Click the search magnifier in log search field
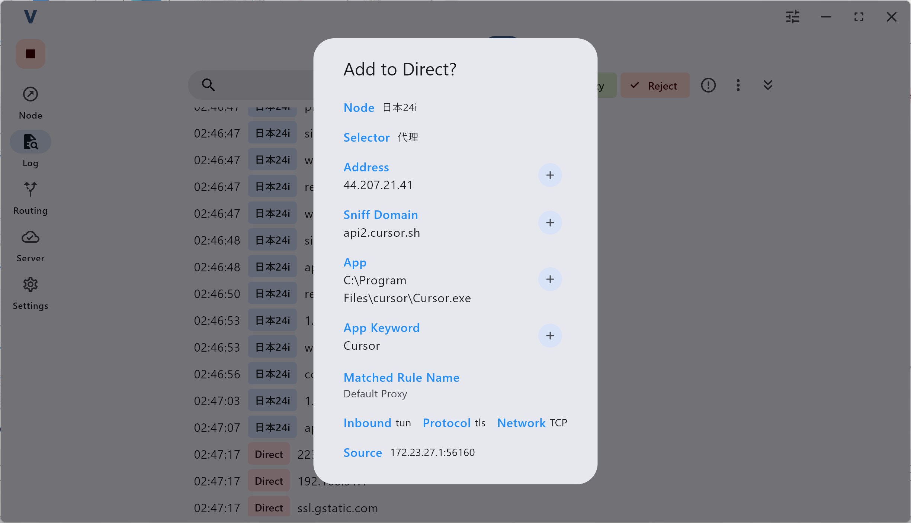 click(208, 85)
